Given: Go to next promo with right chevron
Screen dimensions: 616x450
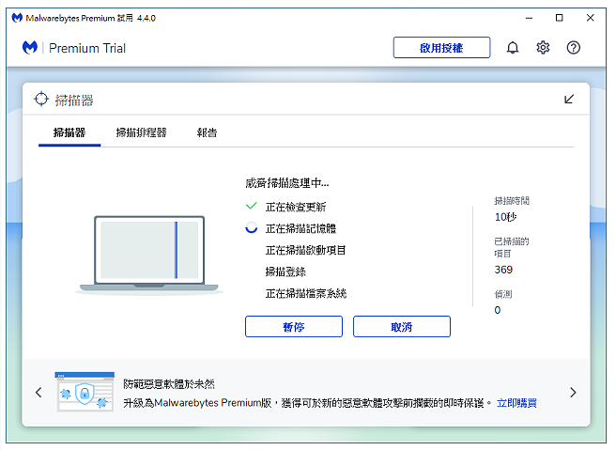Looking at the screenshot, I should [573, 393].
